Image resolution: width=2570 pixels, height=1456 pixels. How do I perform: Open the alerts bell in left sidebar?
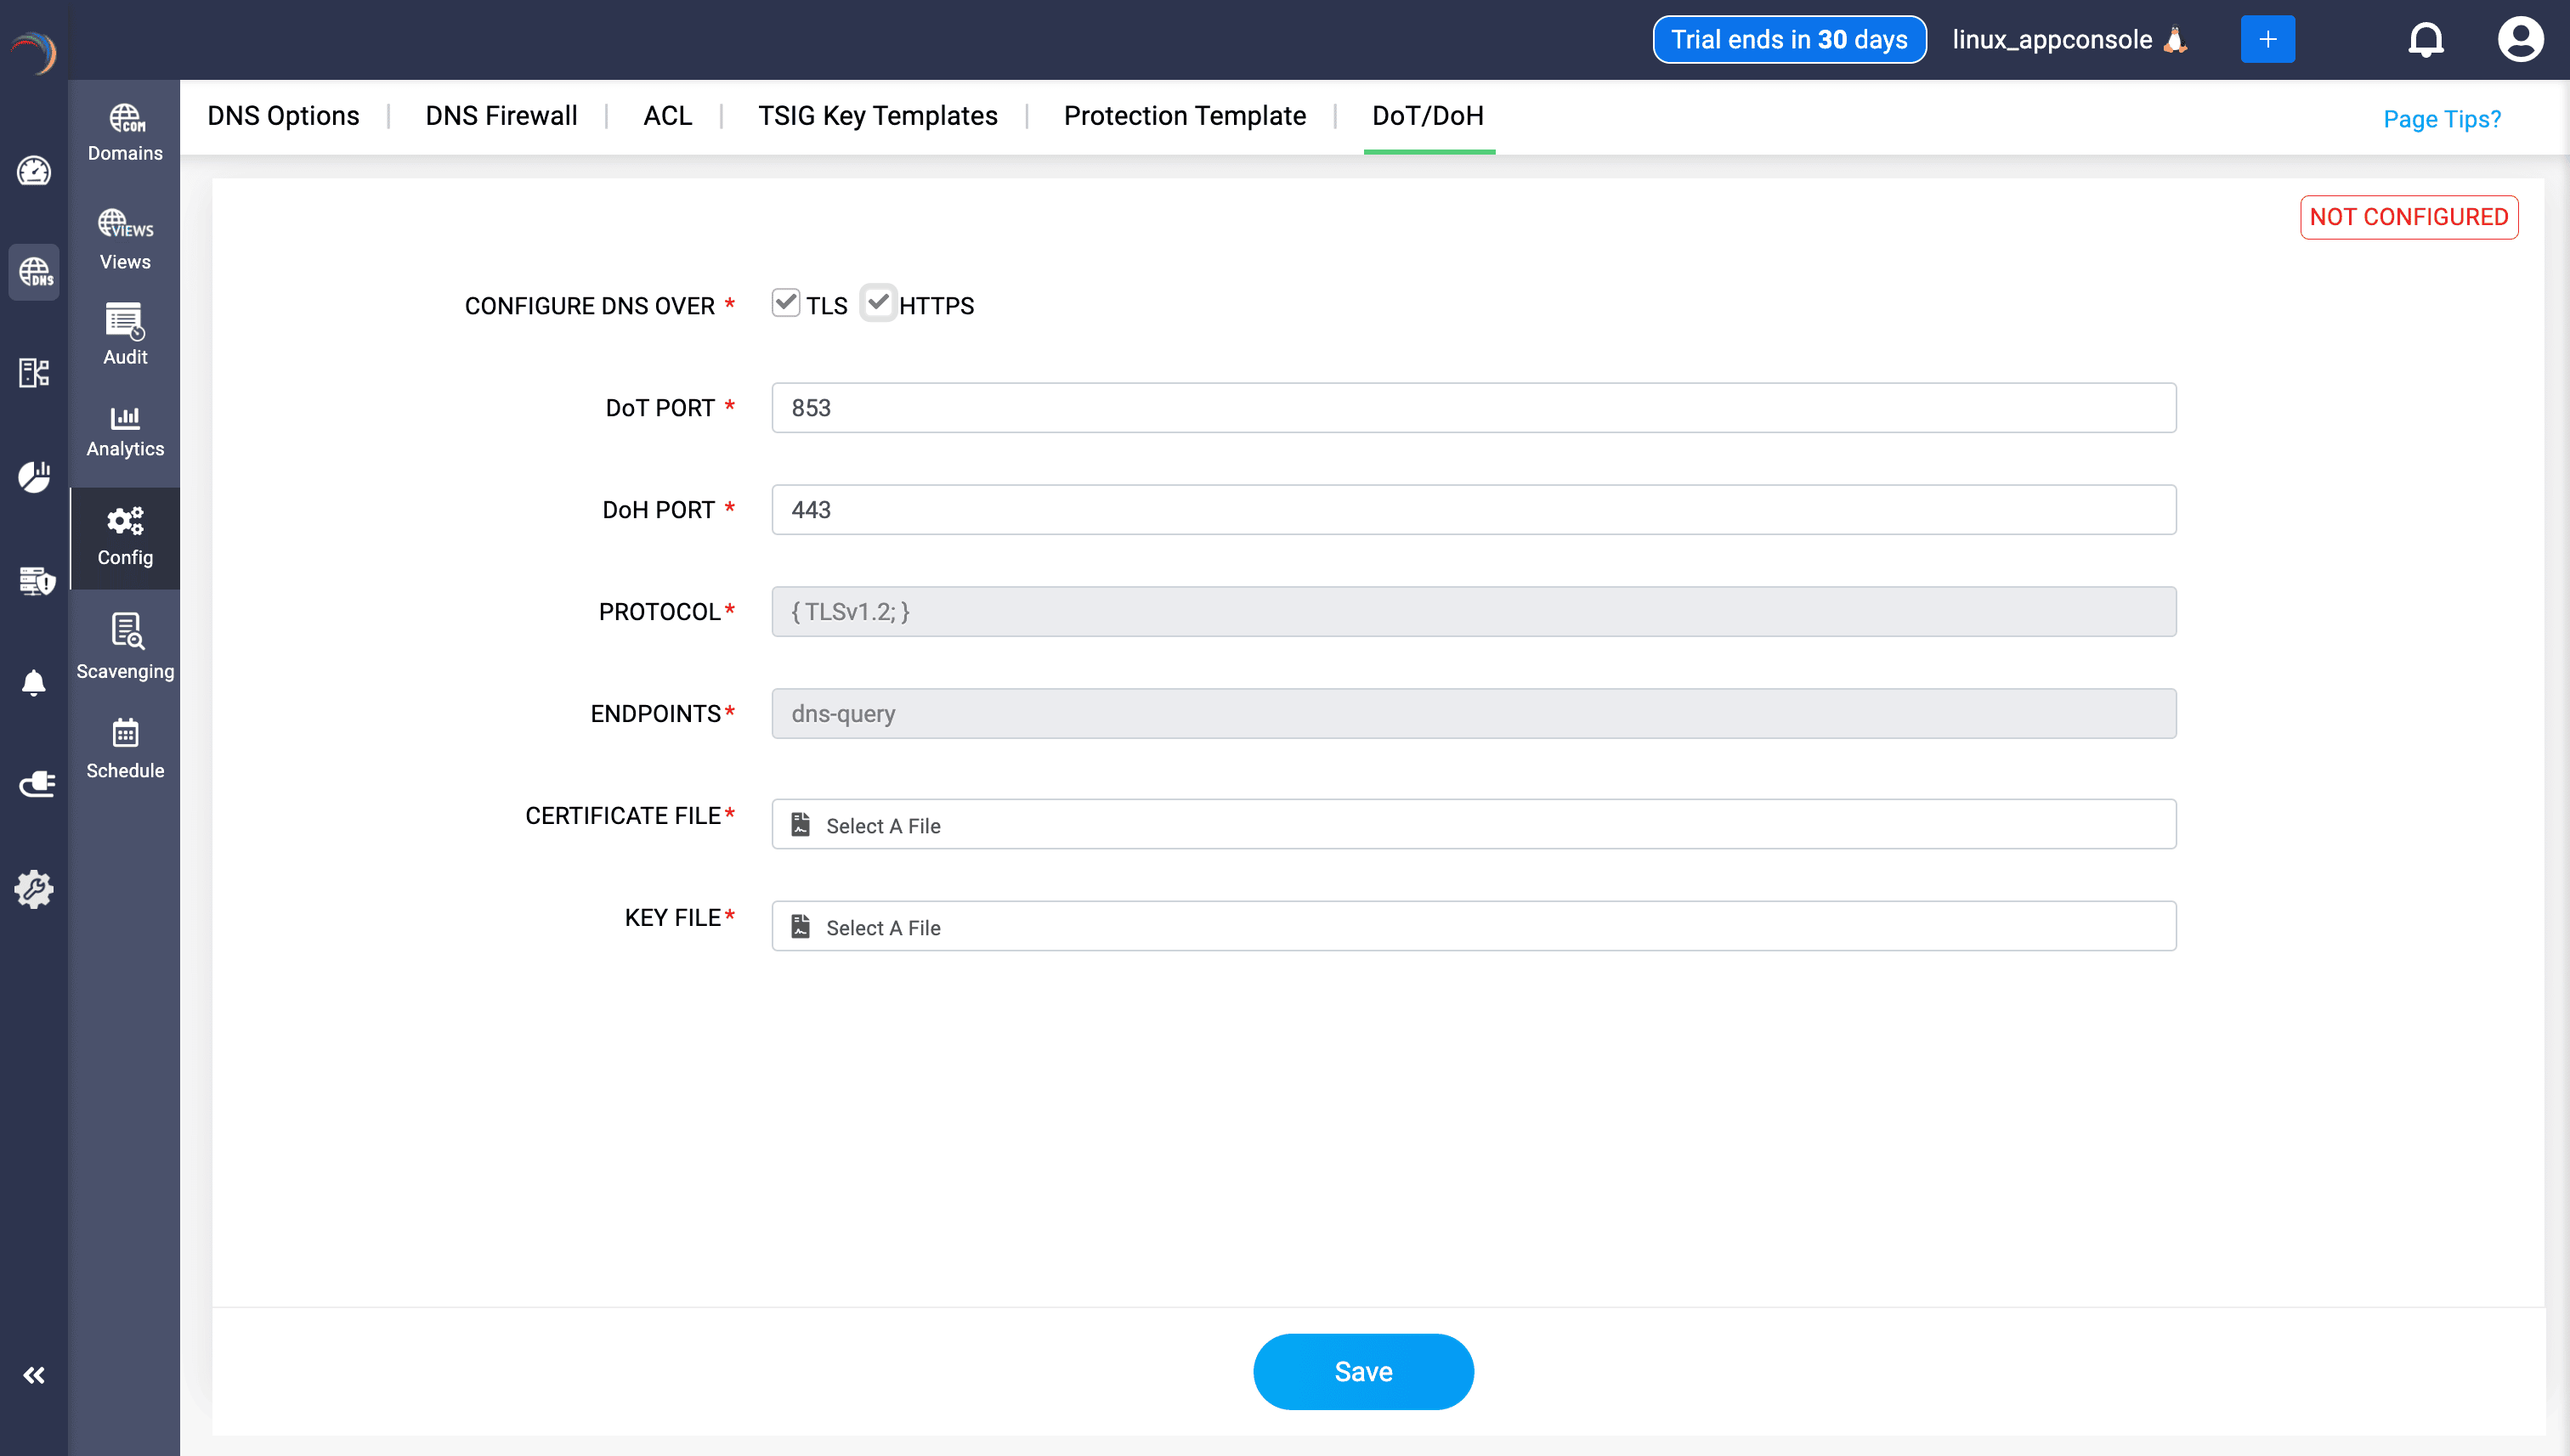click(34, 682)
